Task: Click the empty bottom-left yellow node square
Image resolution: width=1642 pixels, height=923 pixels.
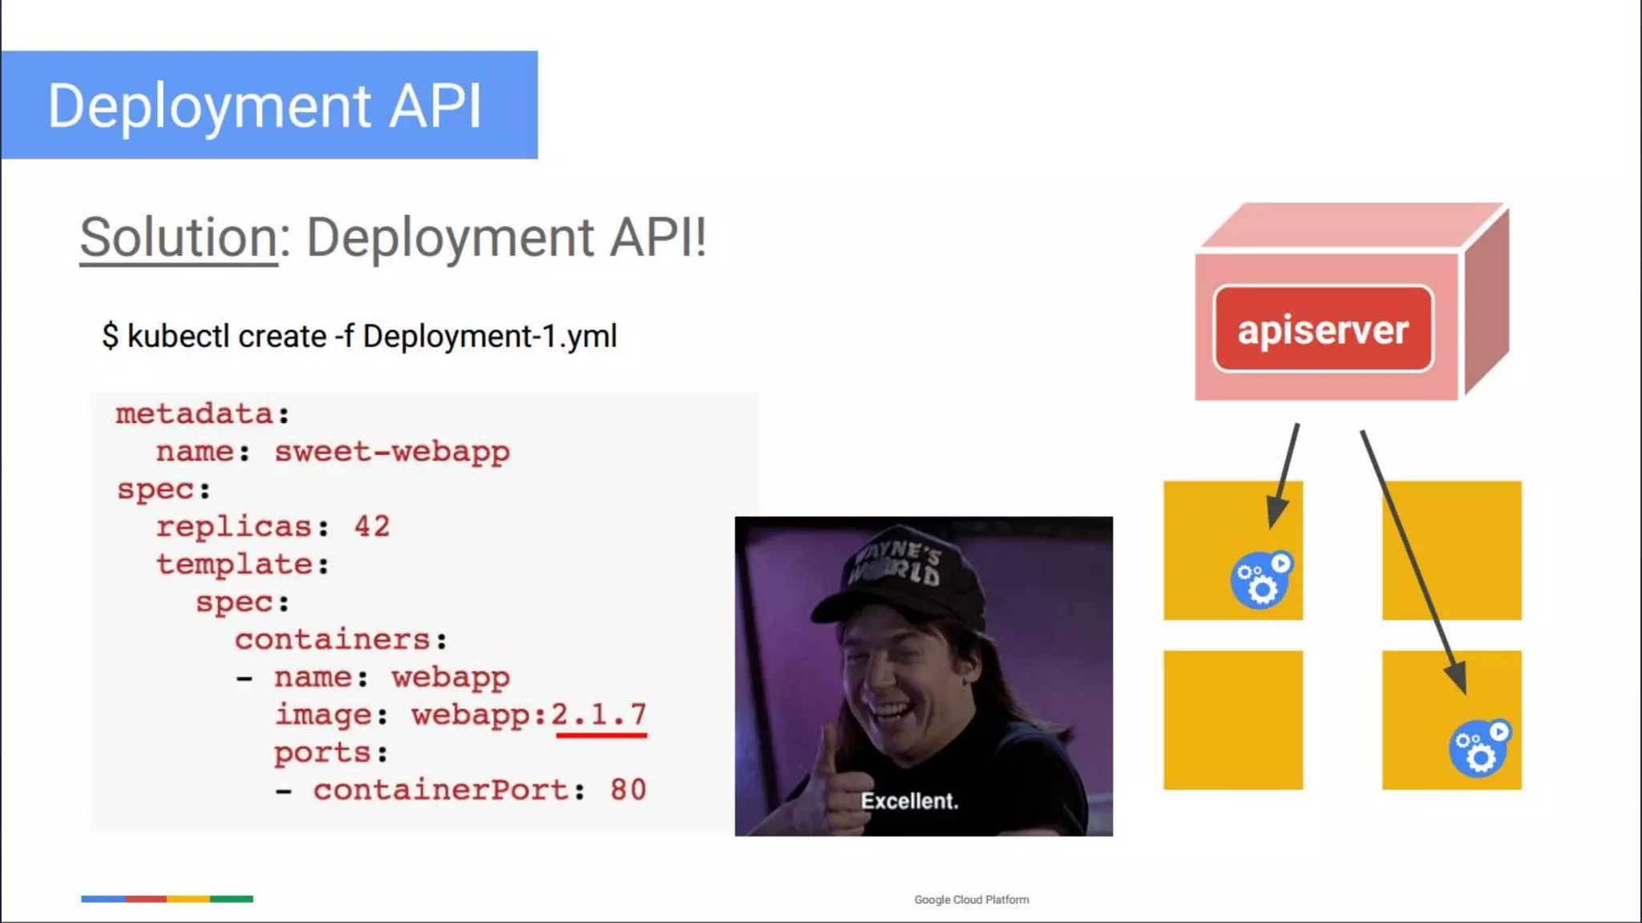Action: click(x=1232, y=719)
